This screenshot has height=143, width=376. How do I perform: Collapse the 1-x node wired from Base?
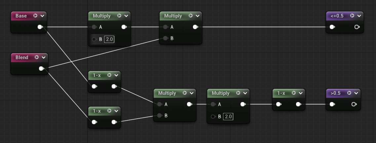point(116,75)
